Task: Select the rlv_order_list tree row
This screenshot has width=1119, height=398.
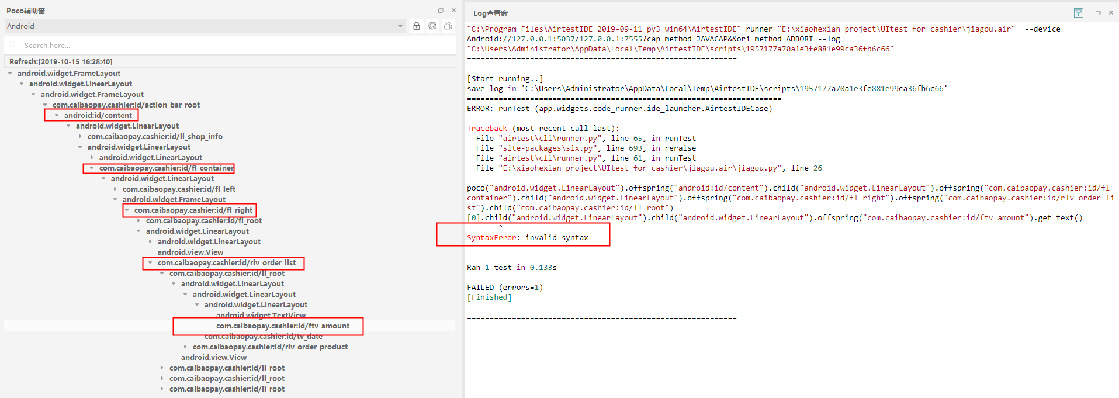Action: coord(227,262)
